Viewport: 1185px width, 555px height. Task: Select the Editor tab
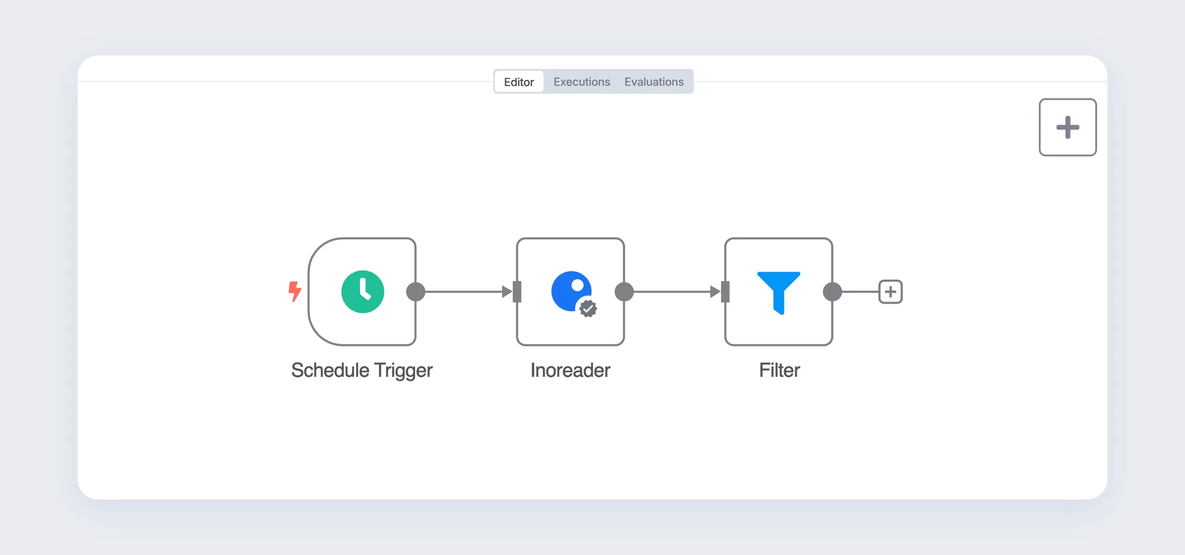click(x=518, y=82)
